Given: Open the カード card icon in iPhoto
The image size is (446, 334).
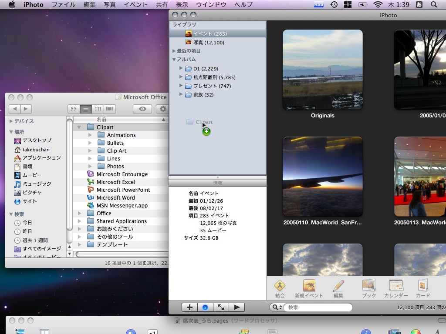Looking at the screenshot, I should coord(422,286).
